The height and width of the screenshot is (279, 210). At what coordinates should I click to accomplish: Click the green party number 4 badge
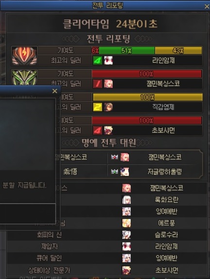point(98,60)
